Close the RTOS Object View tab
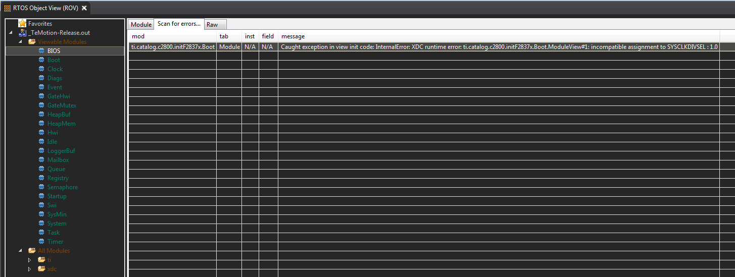This screenshot has width=735, height=277. 84,8
